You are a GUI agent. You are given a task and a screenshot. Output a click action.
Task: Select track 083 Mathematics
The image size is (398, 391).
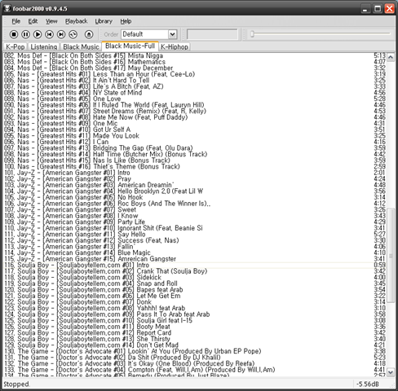click(x=195, y=62)
